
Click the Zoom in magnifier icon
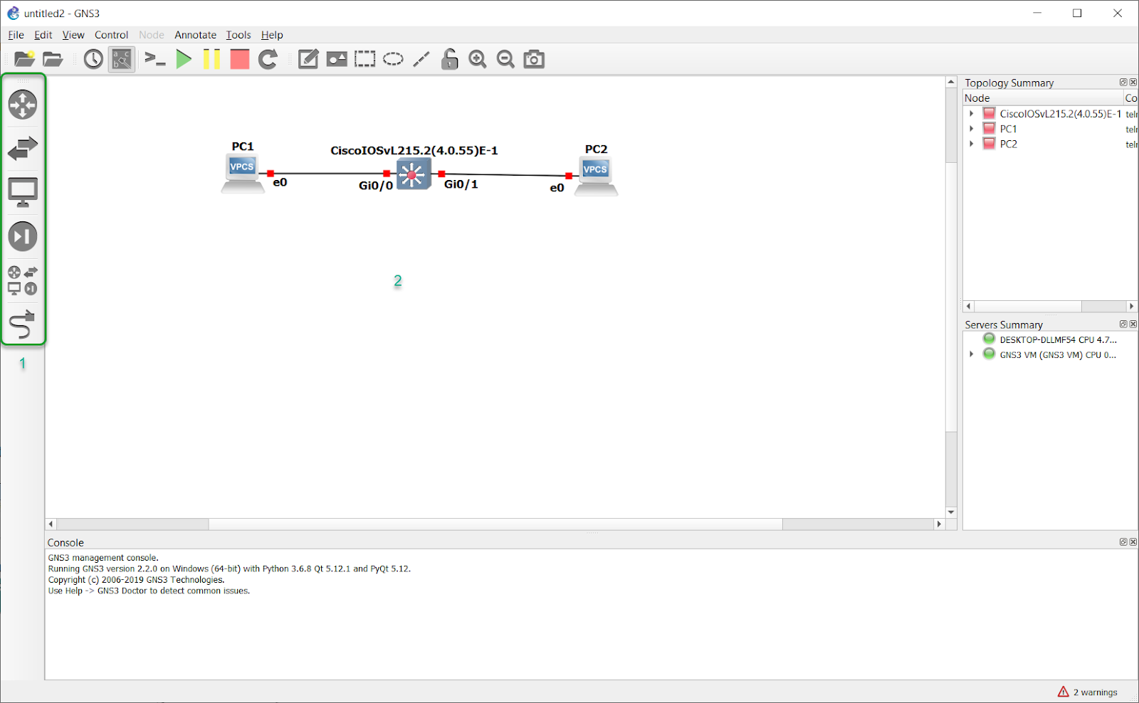(x=478, y=59)
